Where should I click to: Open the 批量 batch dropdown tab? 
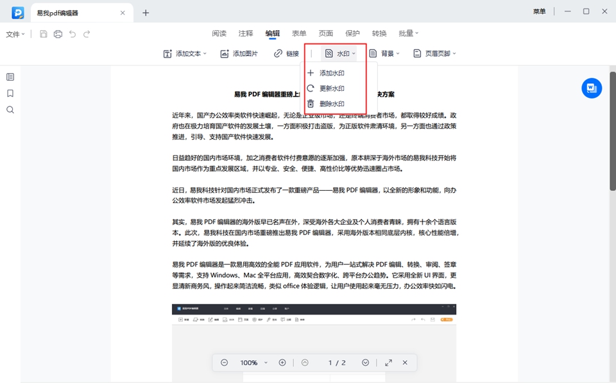pos(409,33)
